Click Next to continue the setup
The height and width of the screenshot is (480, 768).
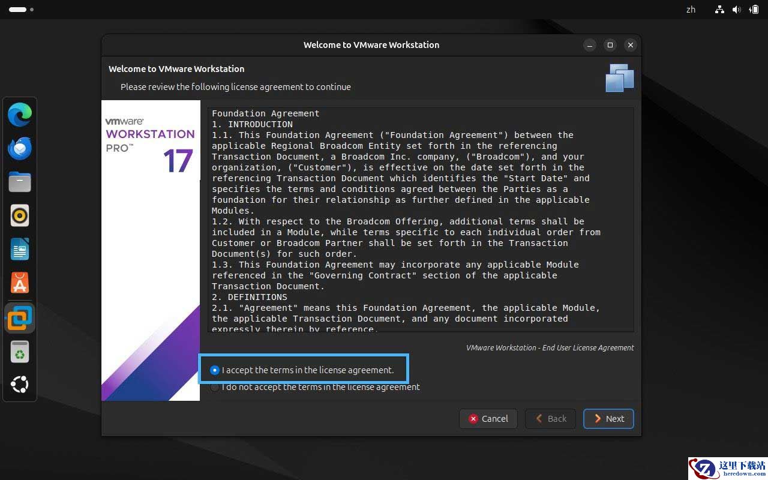coord(608,419)
